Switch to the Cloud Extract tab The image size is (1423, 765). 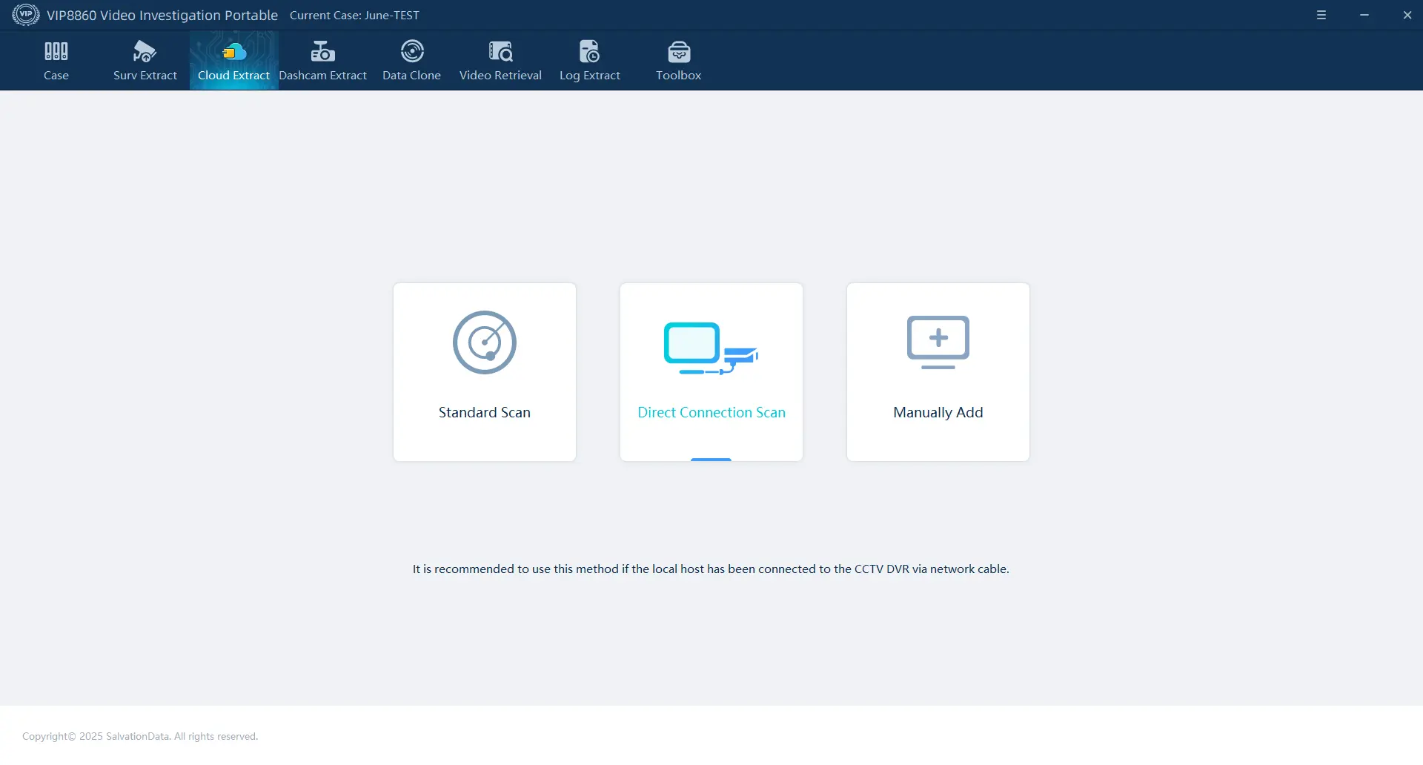pyautogui.click(x=233, y=61)
